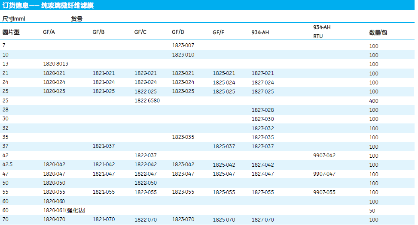
Task: Select catalog number 1820-060
Action: click(55, 201)
